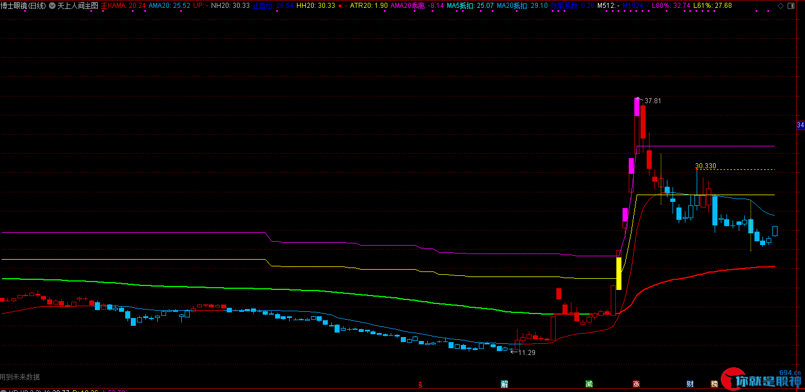Click the MA5抵扣: 25.07 value
805x392 pixels.
470,5
